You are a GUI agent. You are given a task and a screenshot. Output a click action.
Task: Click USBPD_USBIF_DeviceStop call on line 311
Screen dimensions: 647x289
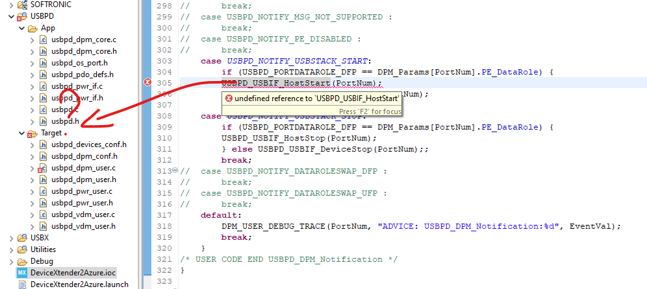(x=315, y=149)
